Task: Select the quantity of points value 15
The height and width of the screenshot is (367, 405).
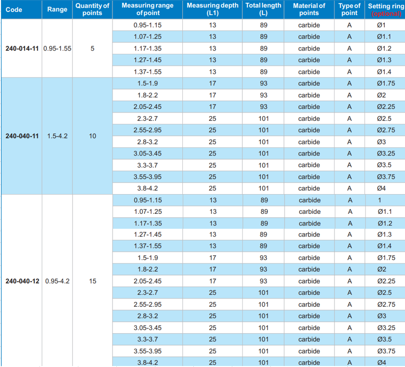Action: click(92, 281)
